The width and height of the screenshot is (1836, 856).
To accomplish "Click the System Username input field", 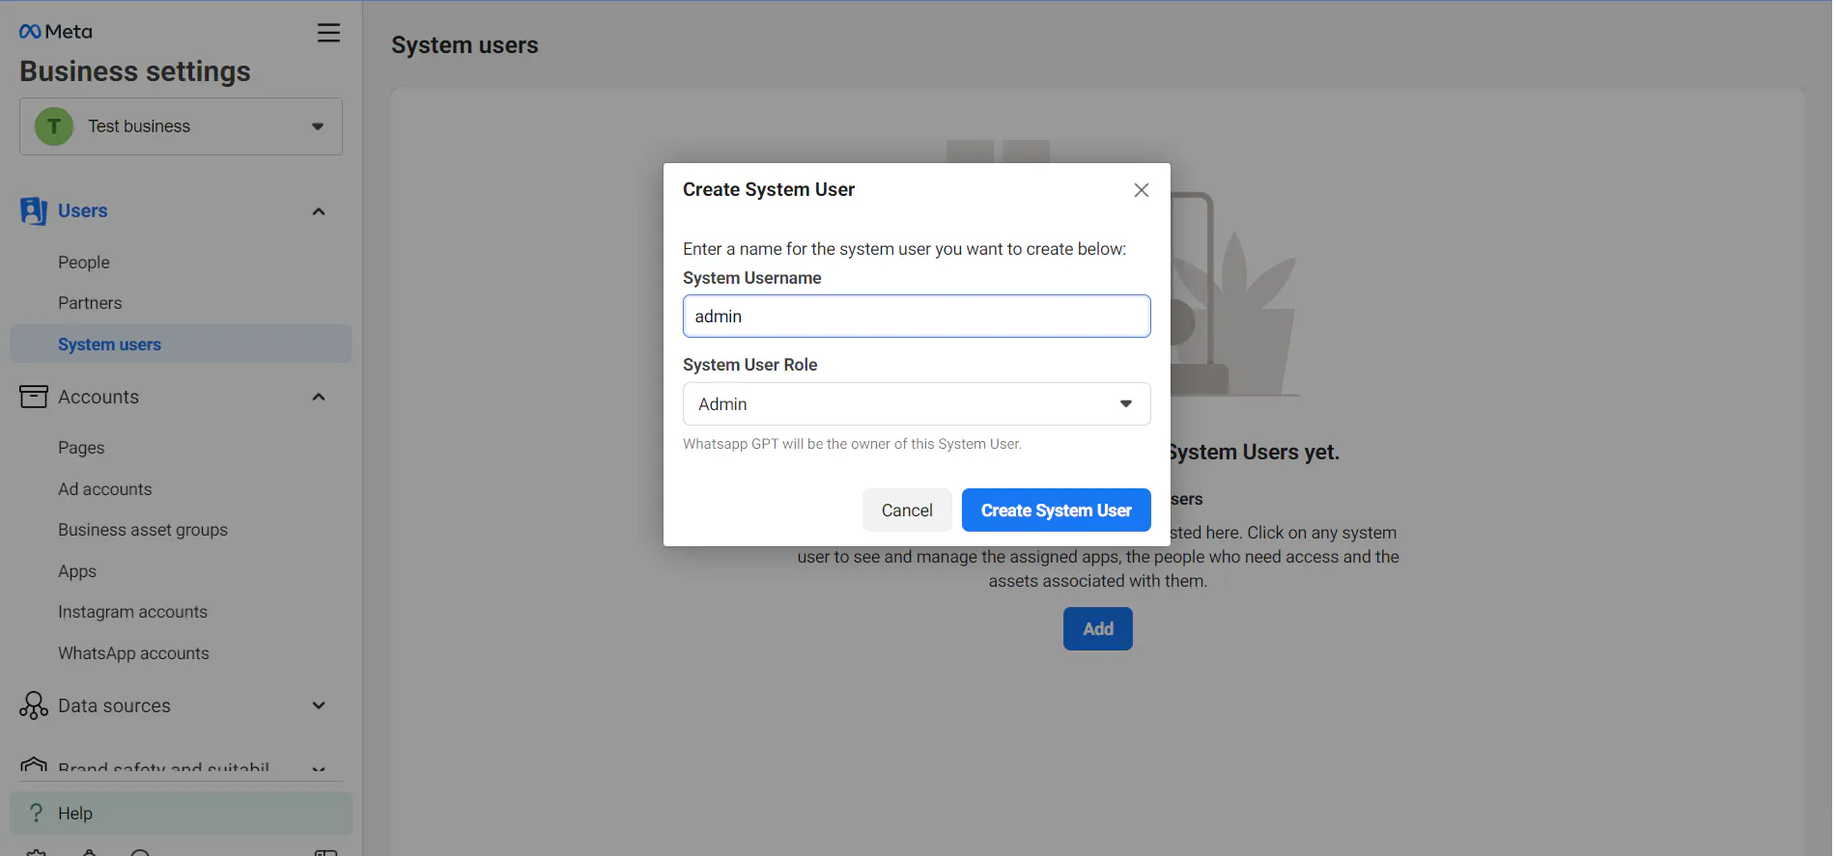I will [x=916, y=317].
